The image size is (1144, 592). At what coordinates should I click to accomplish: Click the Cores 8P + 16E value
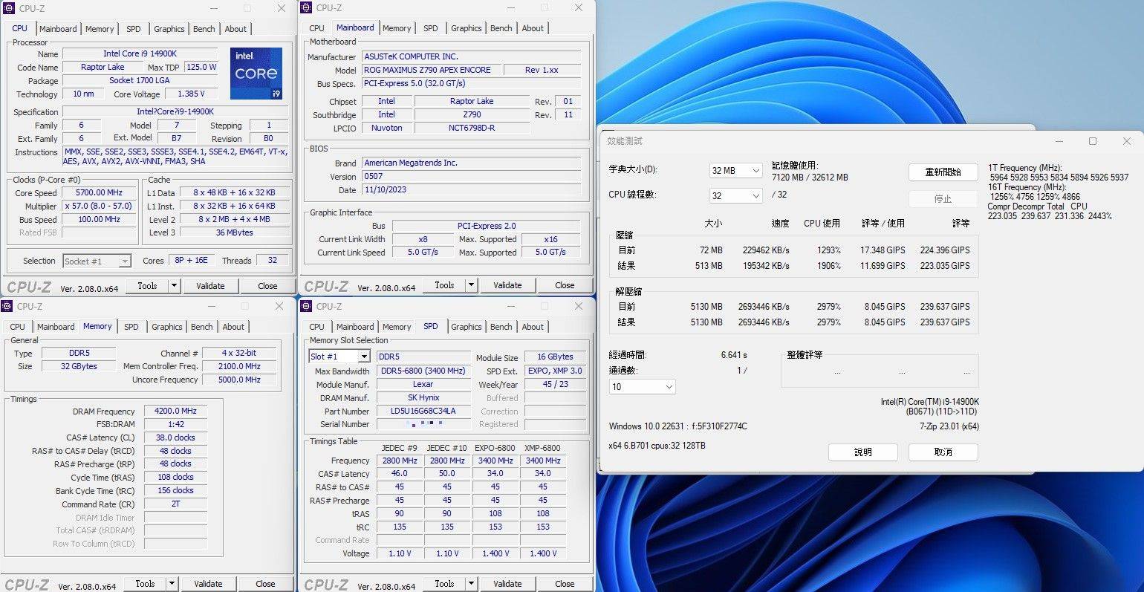pos(192,261)
